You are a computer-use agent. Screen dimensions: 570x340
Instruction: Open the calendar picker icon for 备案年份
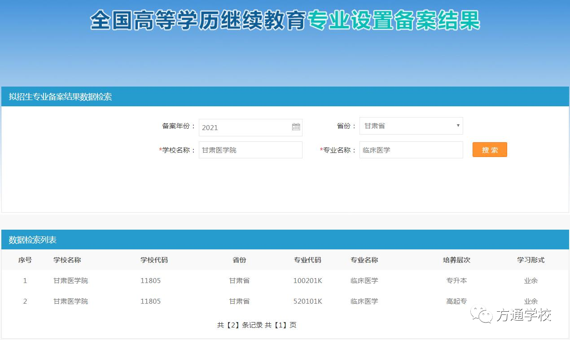[296, 127]
